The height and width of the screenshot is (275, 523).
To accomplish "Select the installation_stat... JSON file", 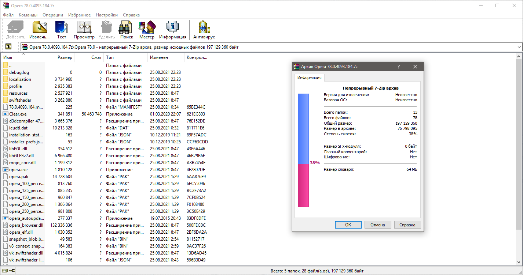I will point(106,135).
